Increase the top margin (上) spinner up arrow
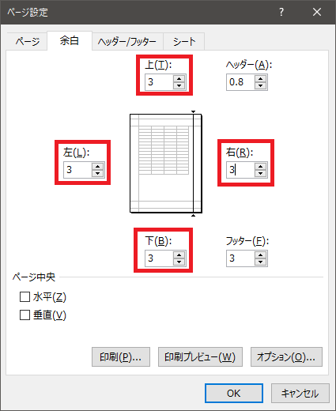This screenshot has width=336, height=411. pos(179,79)
